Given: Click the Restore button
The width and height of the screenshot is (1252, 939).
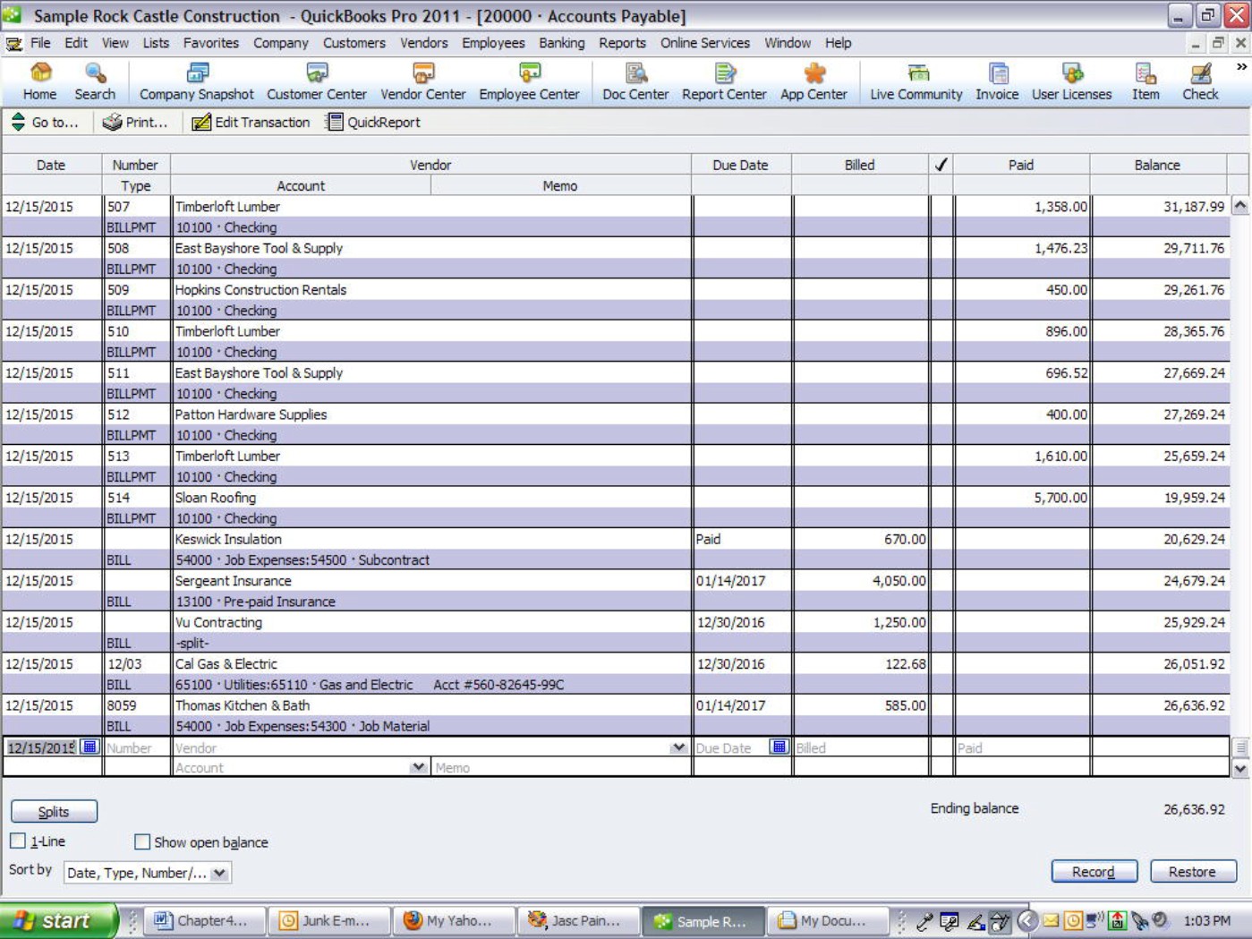Looking at the screenshot, I should click(x=1192, y=871).
